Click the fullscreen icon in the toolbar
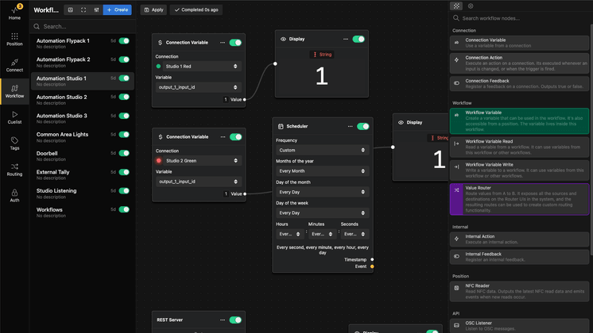The height and width of the screenshot is (333, 593). [x=83, y=10]
